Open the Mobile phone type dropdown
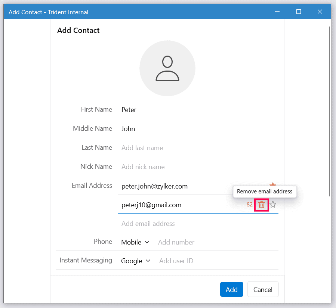The width and height of the screenshot is (336, 308). coord(135,242)
